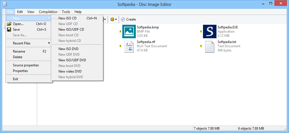The width and height of the screenshot is (289, 133).
Task: Click warning marker beside Softpedia.rtf
Action: coord(120,46)
